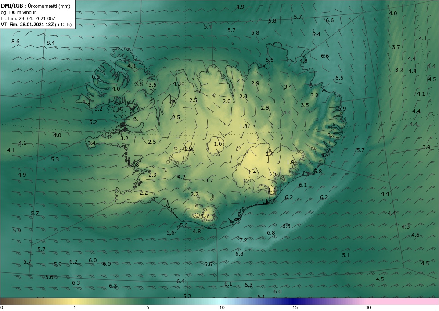Viewport: 439px width, 311px height.
Task: Click the 1.6 value on Hofsjökull glacier
Action: [x=218, y=144]
